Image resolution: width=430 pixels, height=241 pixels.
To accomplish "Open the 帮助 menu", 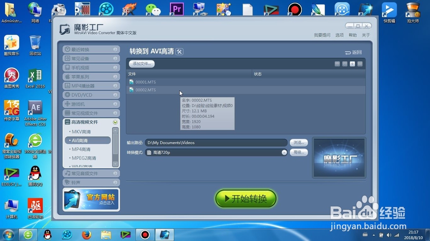I will click(x=353, y=35).
